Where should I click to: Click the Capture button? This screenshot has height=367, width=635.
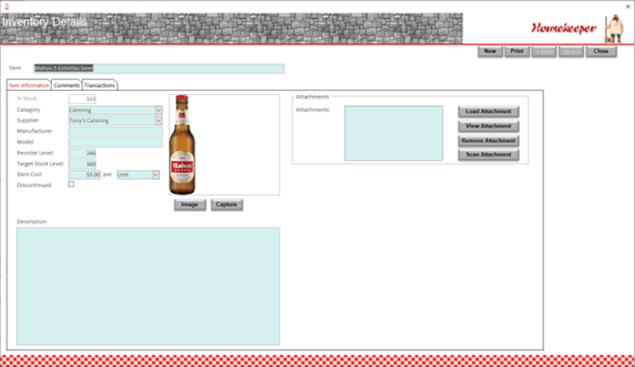[226, 205]
